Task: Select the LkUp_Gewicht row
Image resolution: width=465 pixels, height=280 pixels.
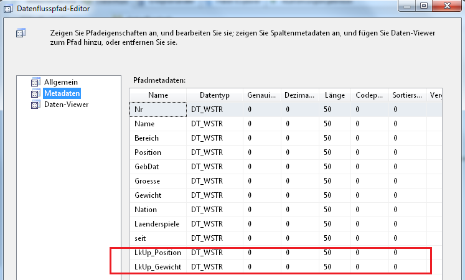Action: tap(286, 267)
